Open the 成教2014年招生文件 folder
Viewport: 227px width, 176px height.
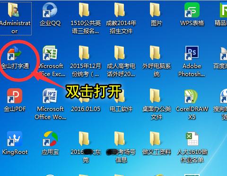(x=120, y=10)
